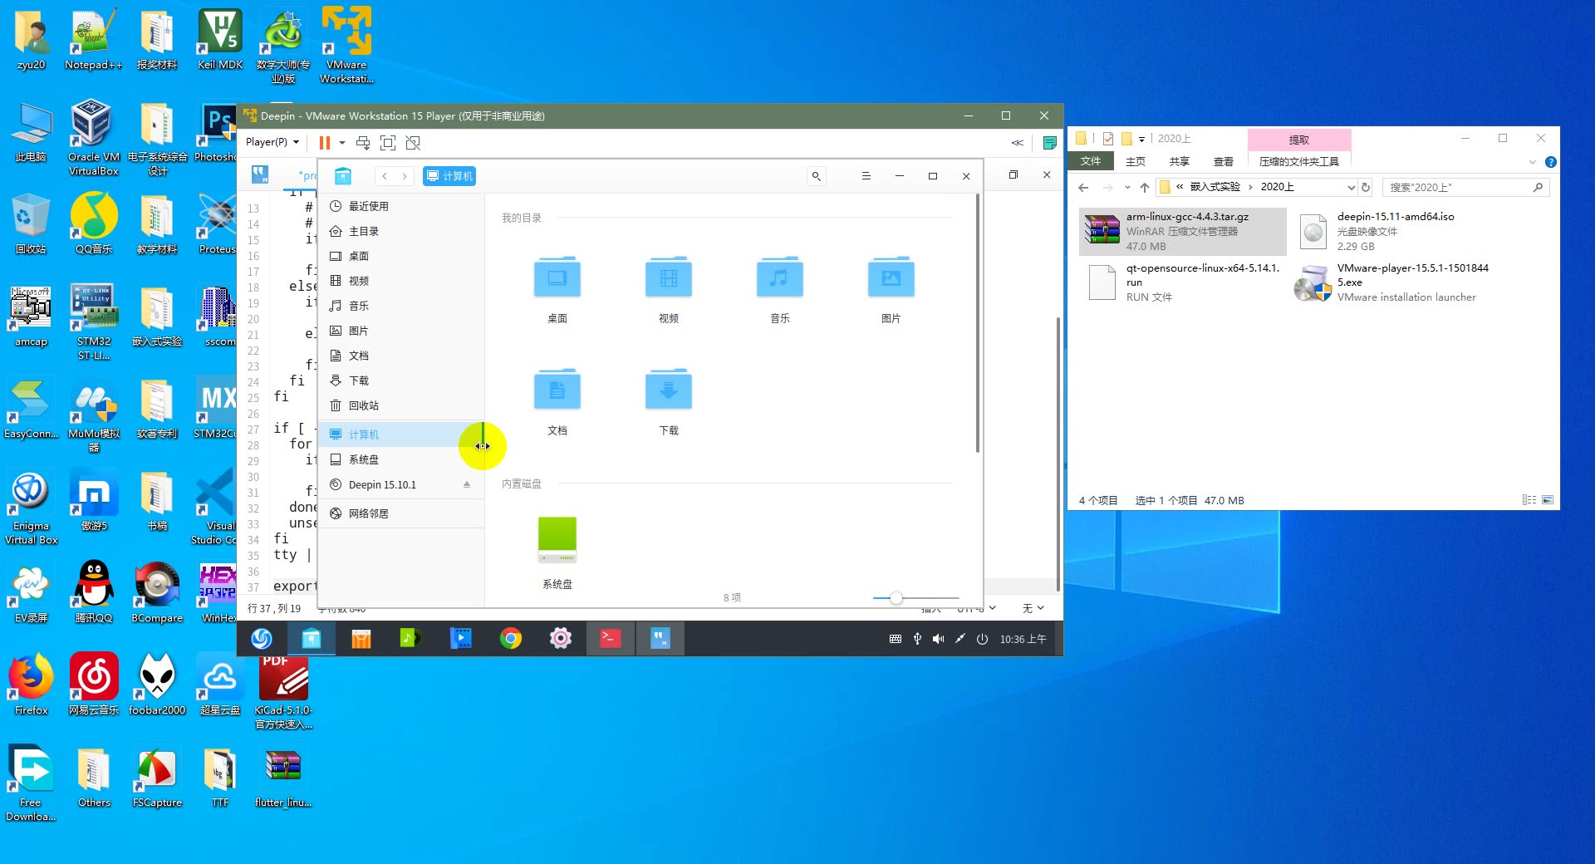
Task: Open 音乐 in sidebar
Action: (401, 306)
